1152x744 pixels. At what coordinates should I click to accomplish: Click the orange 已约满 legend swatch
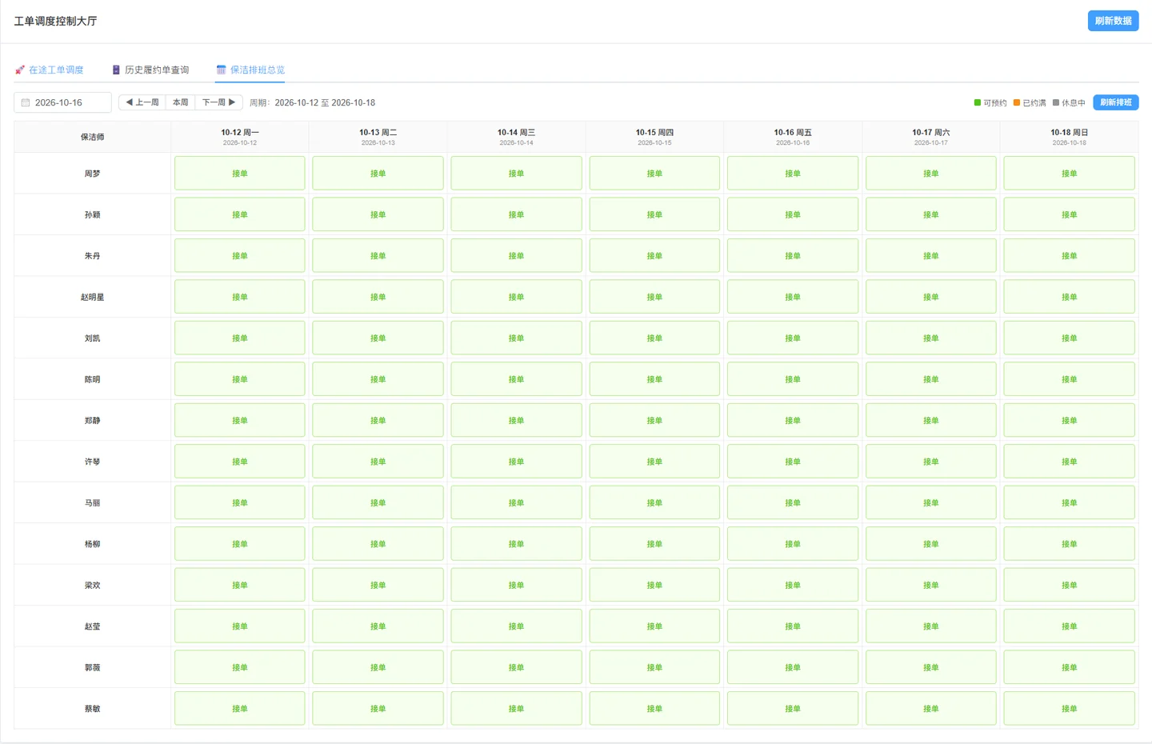[1017, 102]
